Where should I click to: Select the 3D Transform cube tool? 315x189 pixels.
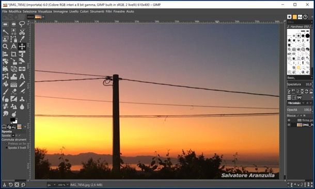(x=13, y=69)
